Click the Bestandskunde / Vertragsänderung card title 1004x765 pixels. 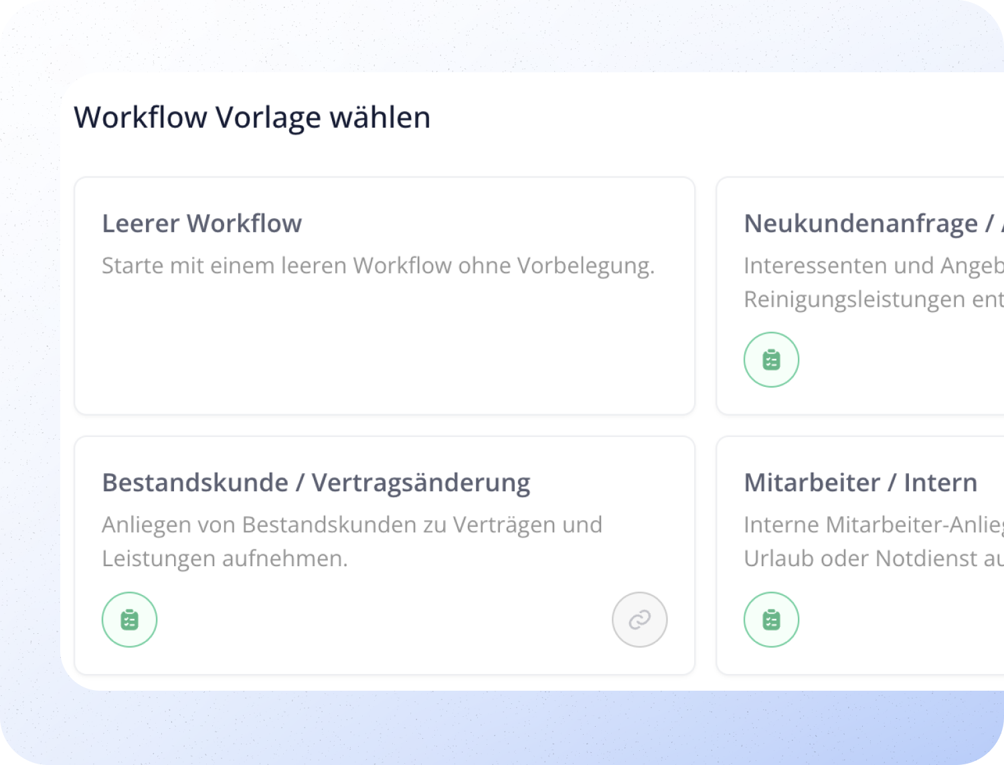point(316,482)
